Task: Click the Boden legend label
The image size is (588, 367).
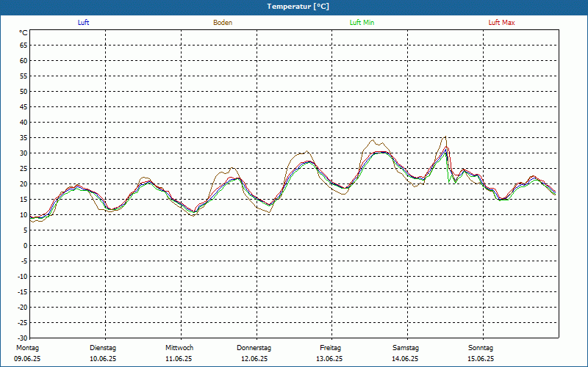Action: click(223, 23)
